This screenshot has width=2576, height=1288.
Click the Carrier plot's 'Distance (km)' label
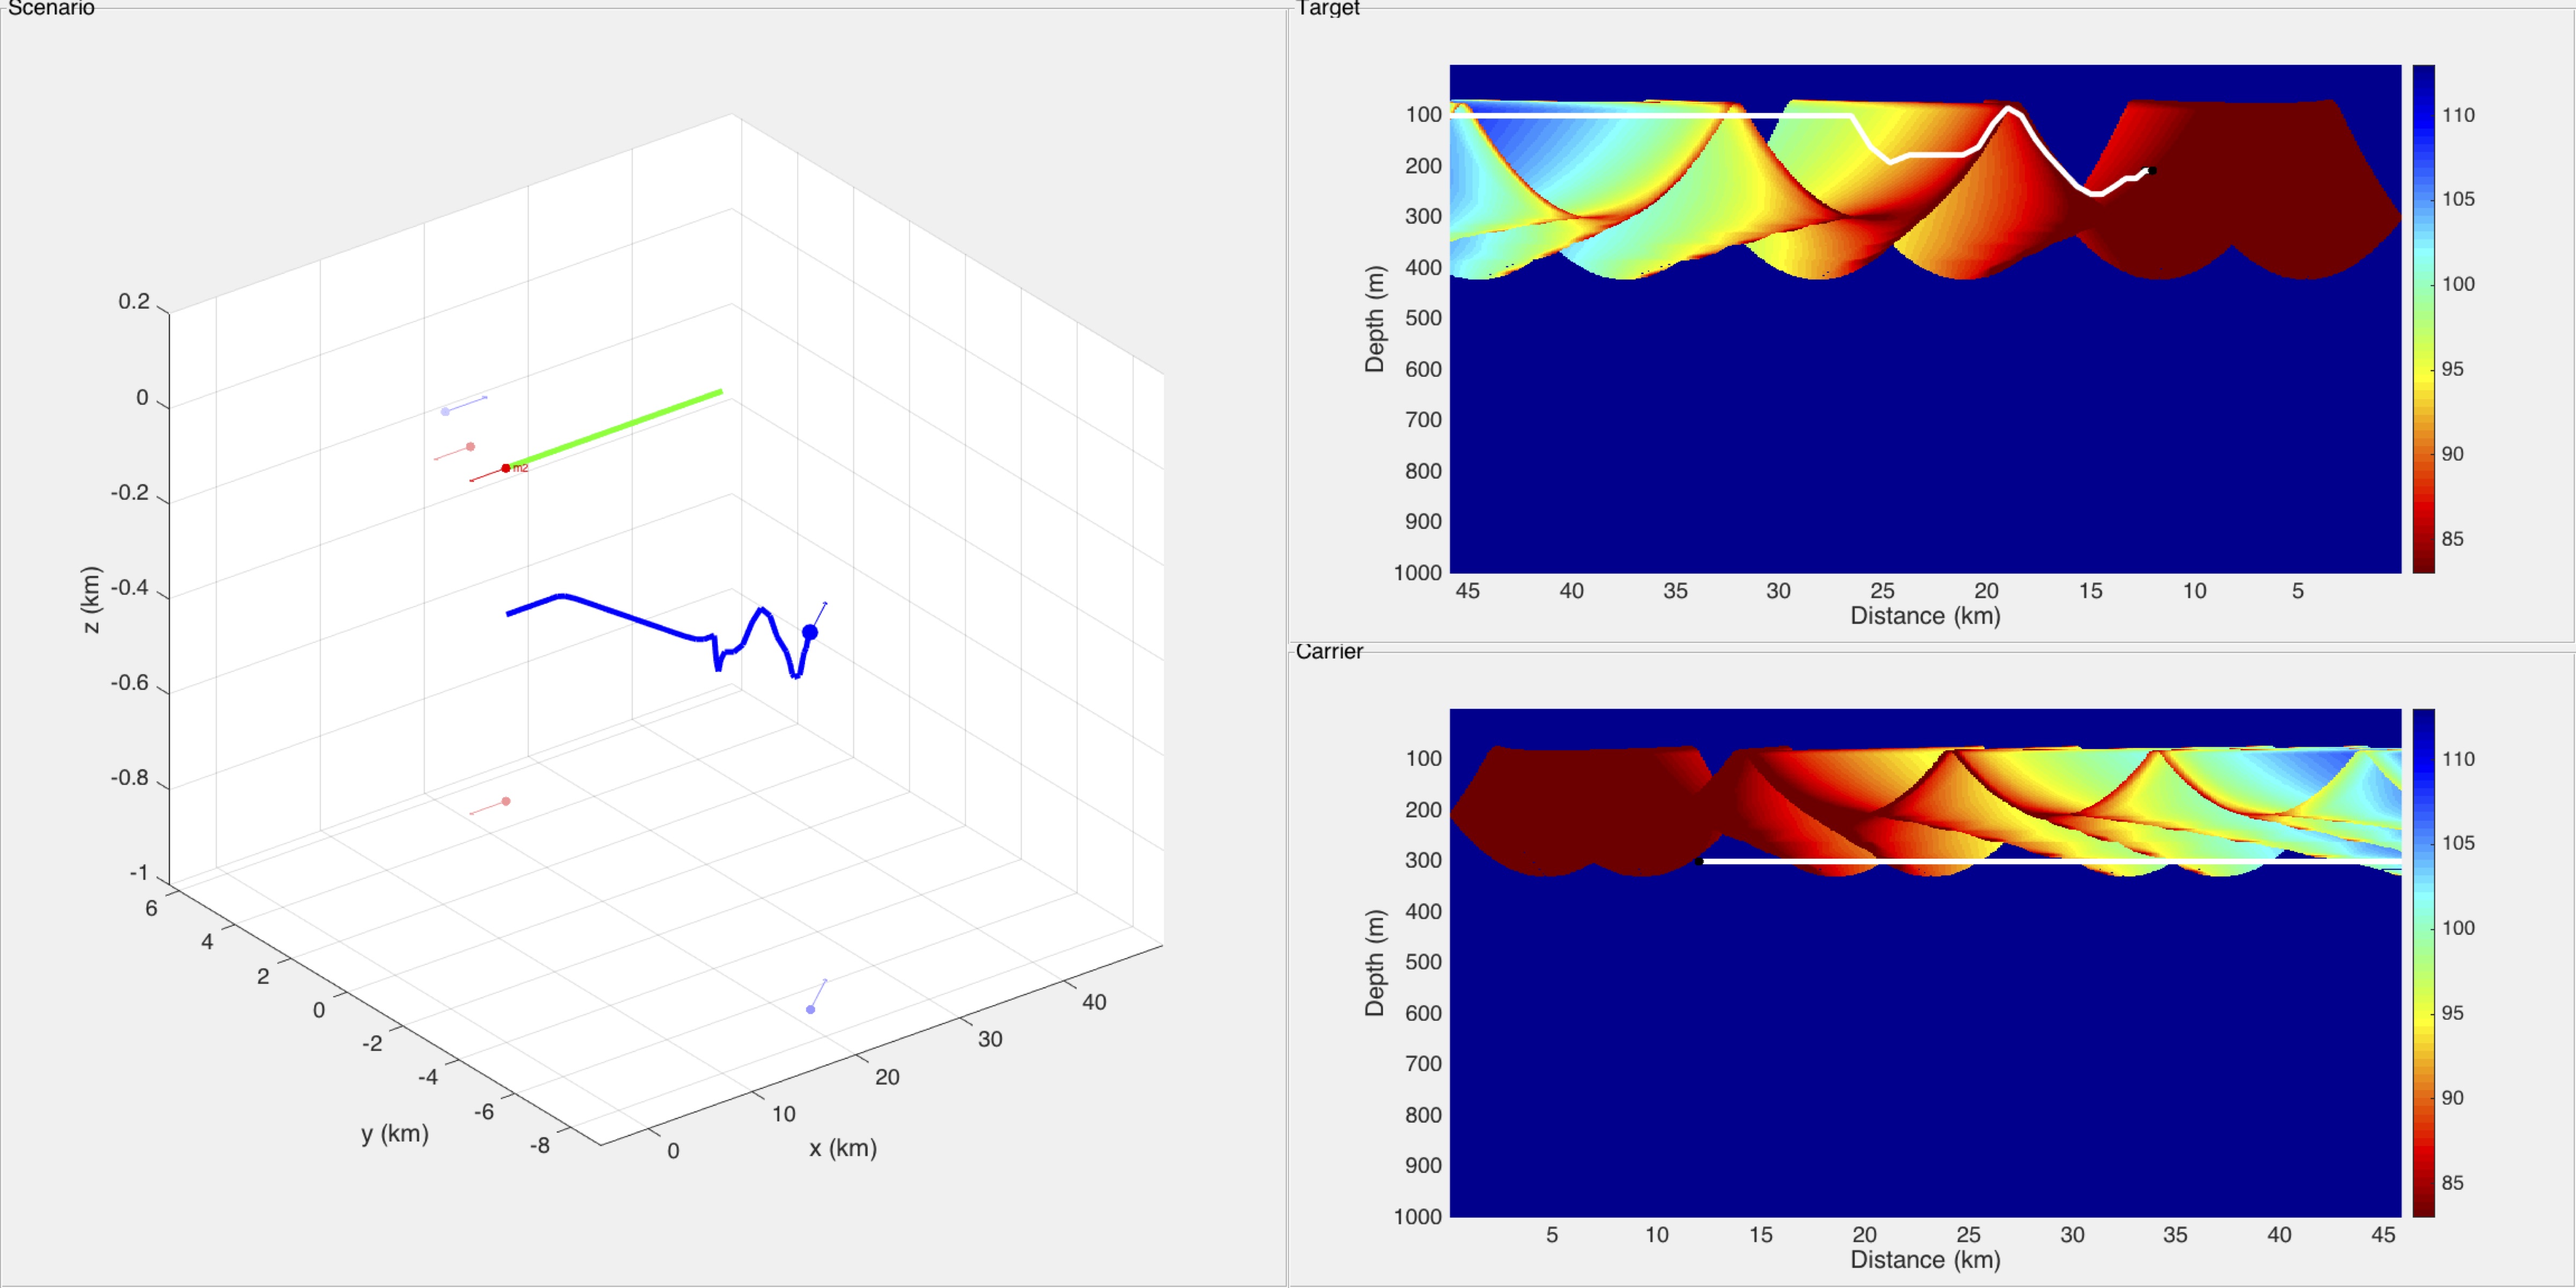point(1925,1260)
